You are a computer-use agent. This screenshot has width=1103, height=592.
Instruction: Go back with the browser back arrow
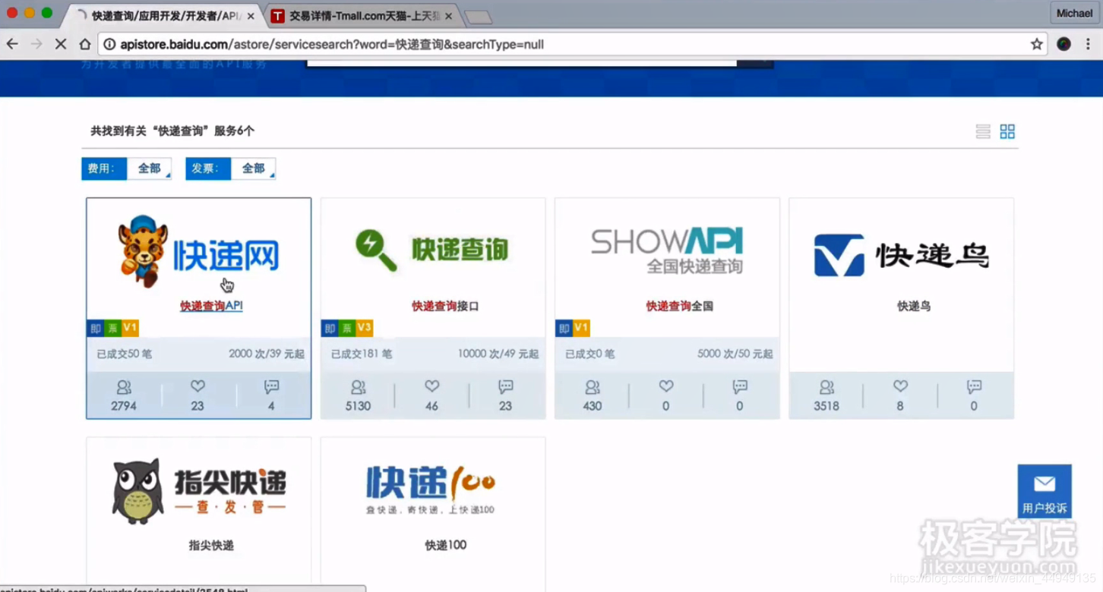pyautogui.click(x=12, y=44)
